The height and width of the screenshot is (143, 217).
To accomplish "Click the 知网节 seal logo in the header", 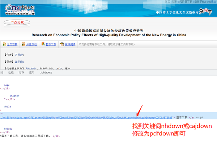I will 205,12.
